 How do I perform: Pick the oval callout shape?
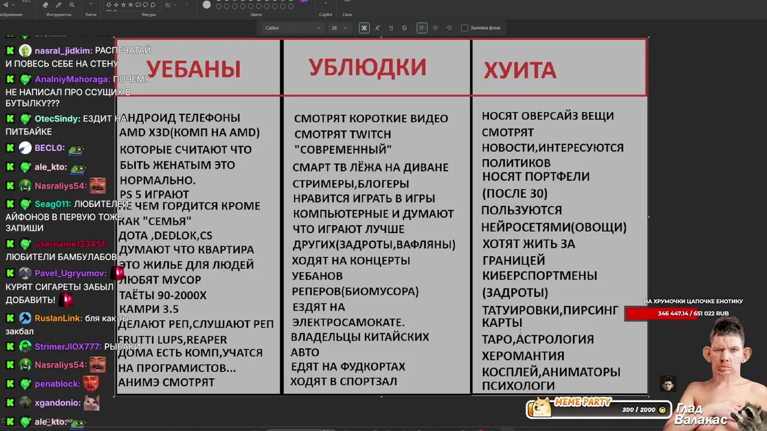146,5
